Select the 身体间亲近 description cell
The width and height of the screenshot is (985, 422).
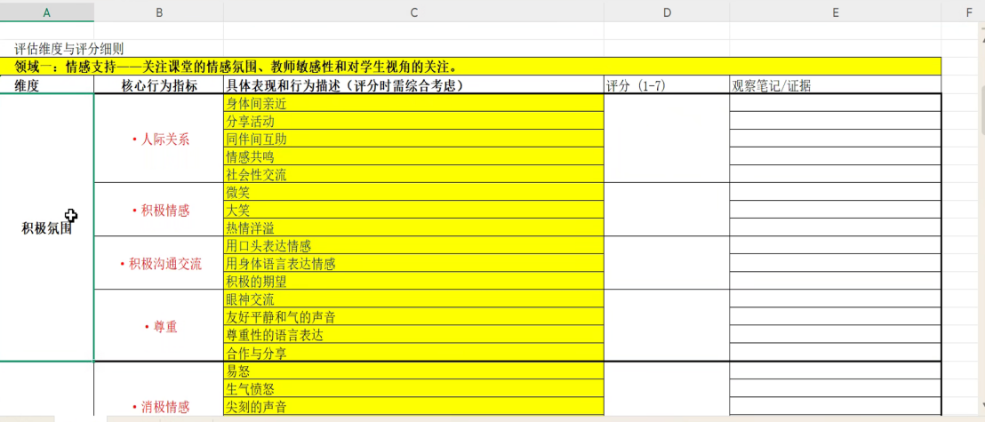pyautogui.click(x=413, y=104)
